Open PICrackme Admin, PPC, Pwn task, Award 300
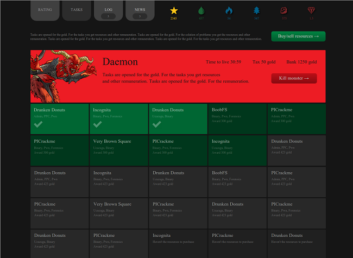This screenshot has height=258, width=353. [297, 119]
